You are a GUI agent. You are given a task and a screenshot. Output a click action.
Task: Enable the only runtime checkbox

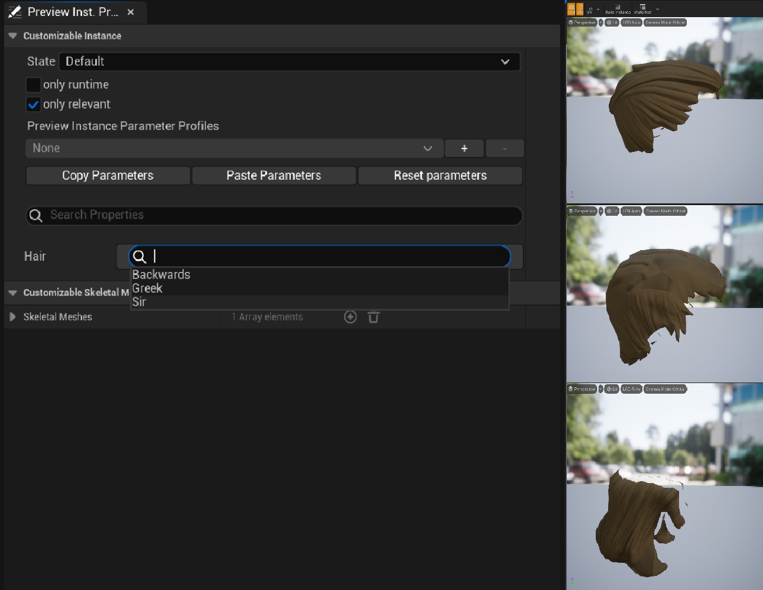(x=33, y=85)
